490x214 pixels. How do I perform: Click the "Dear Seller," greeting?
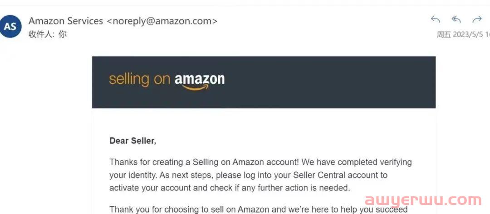pyautogui.click(x=132, y=141)
